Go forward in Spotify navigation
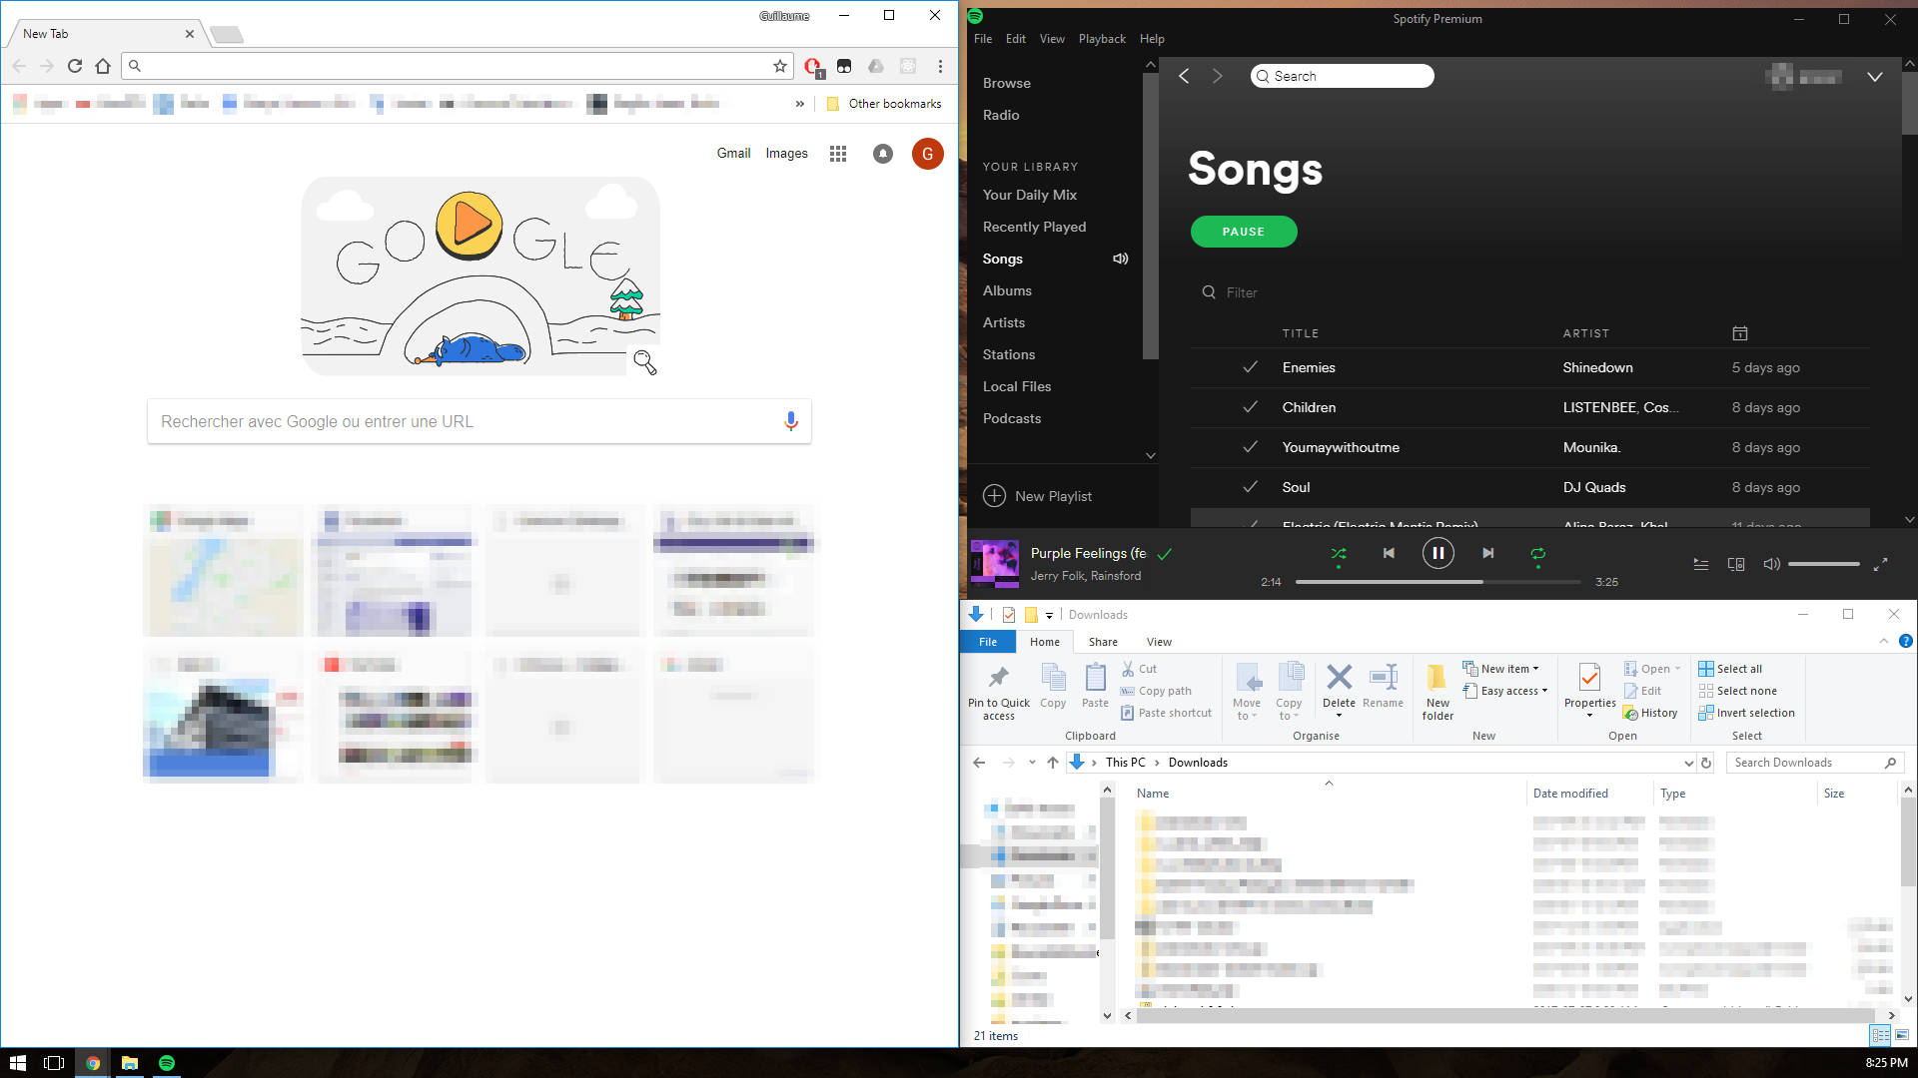 [x=1217, y=76]
